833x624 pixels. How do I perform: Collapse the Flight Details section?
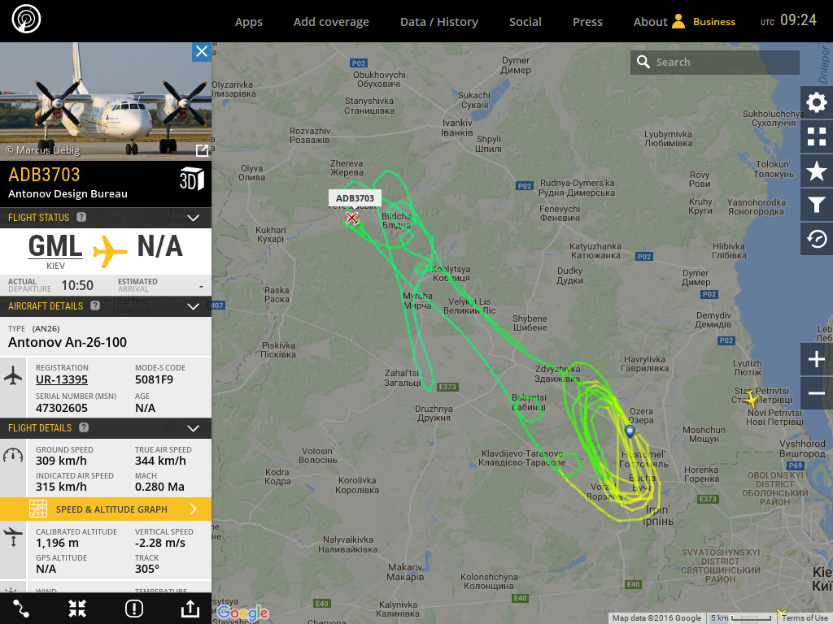point(194,428)
